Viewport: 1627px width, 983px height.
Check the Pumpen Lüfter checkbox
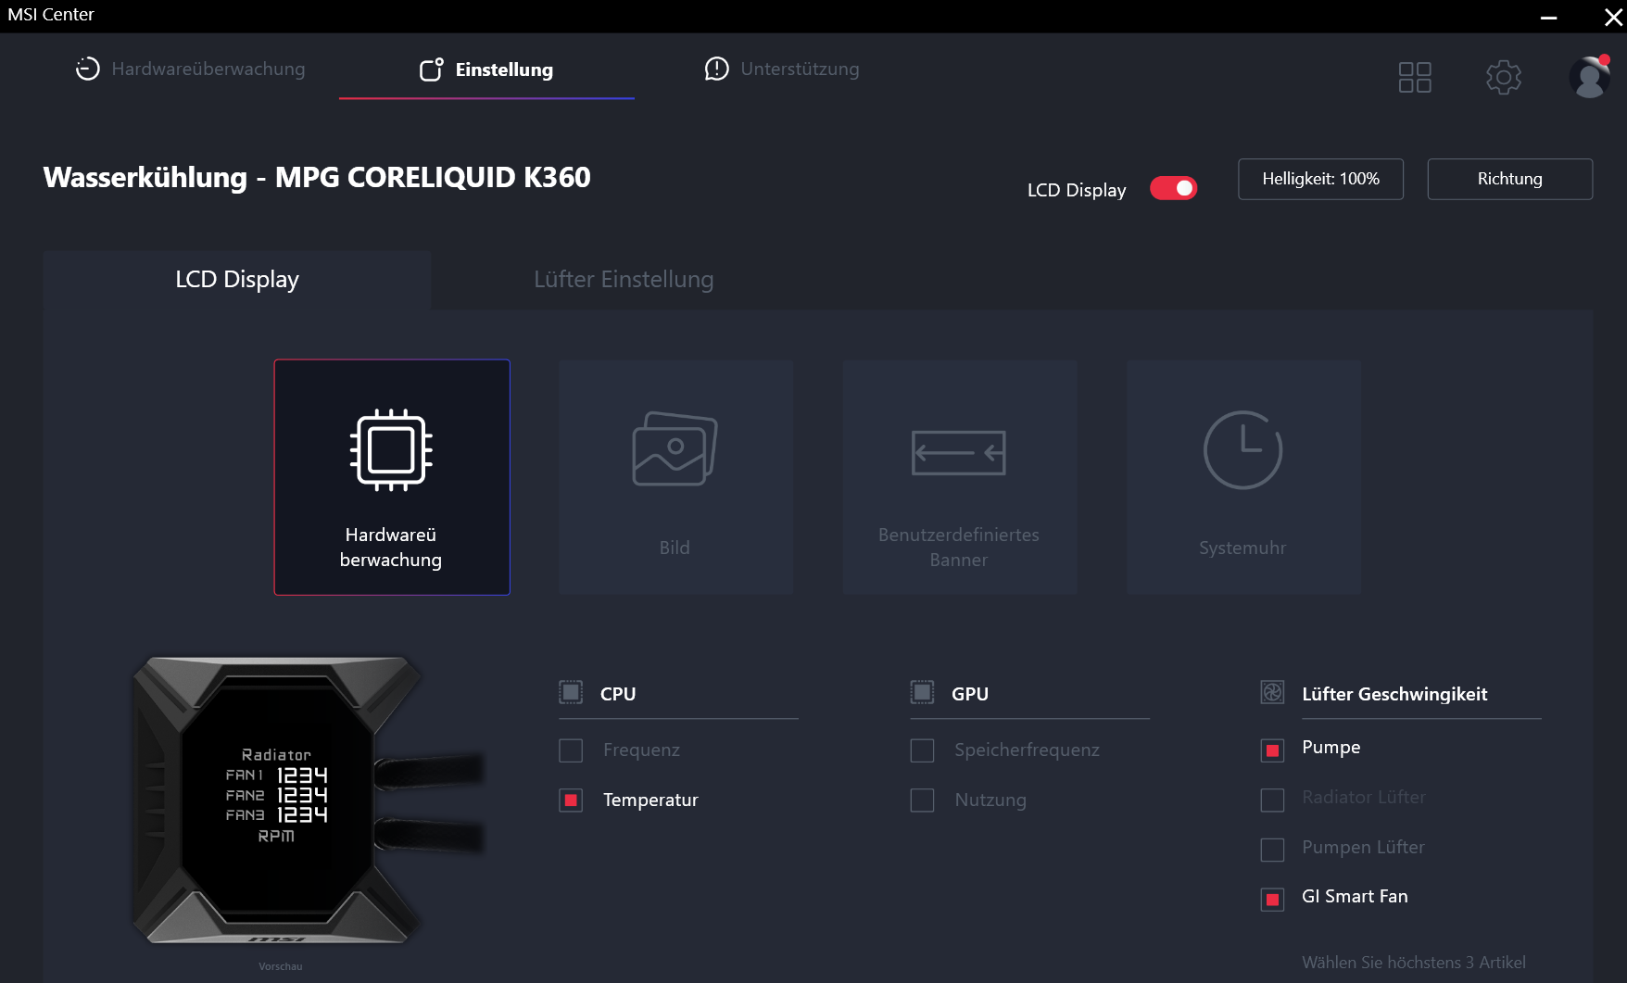(x=1273, y=850)
